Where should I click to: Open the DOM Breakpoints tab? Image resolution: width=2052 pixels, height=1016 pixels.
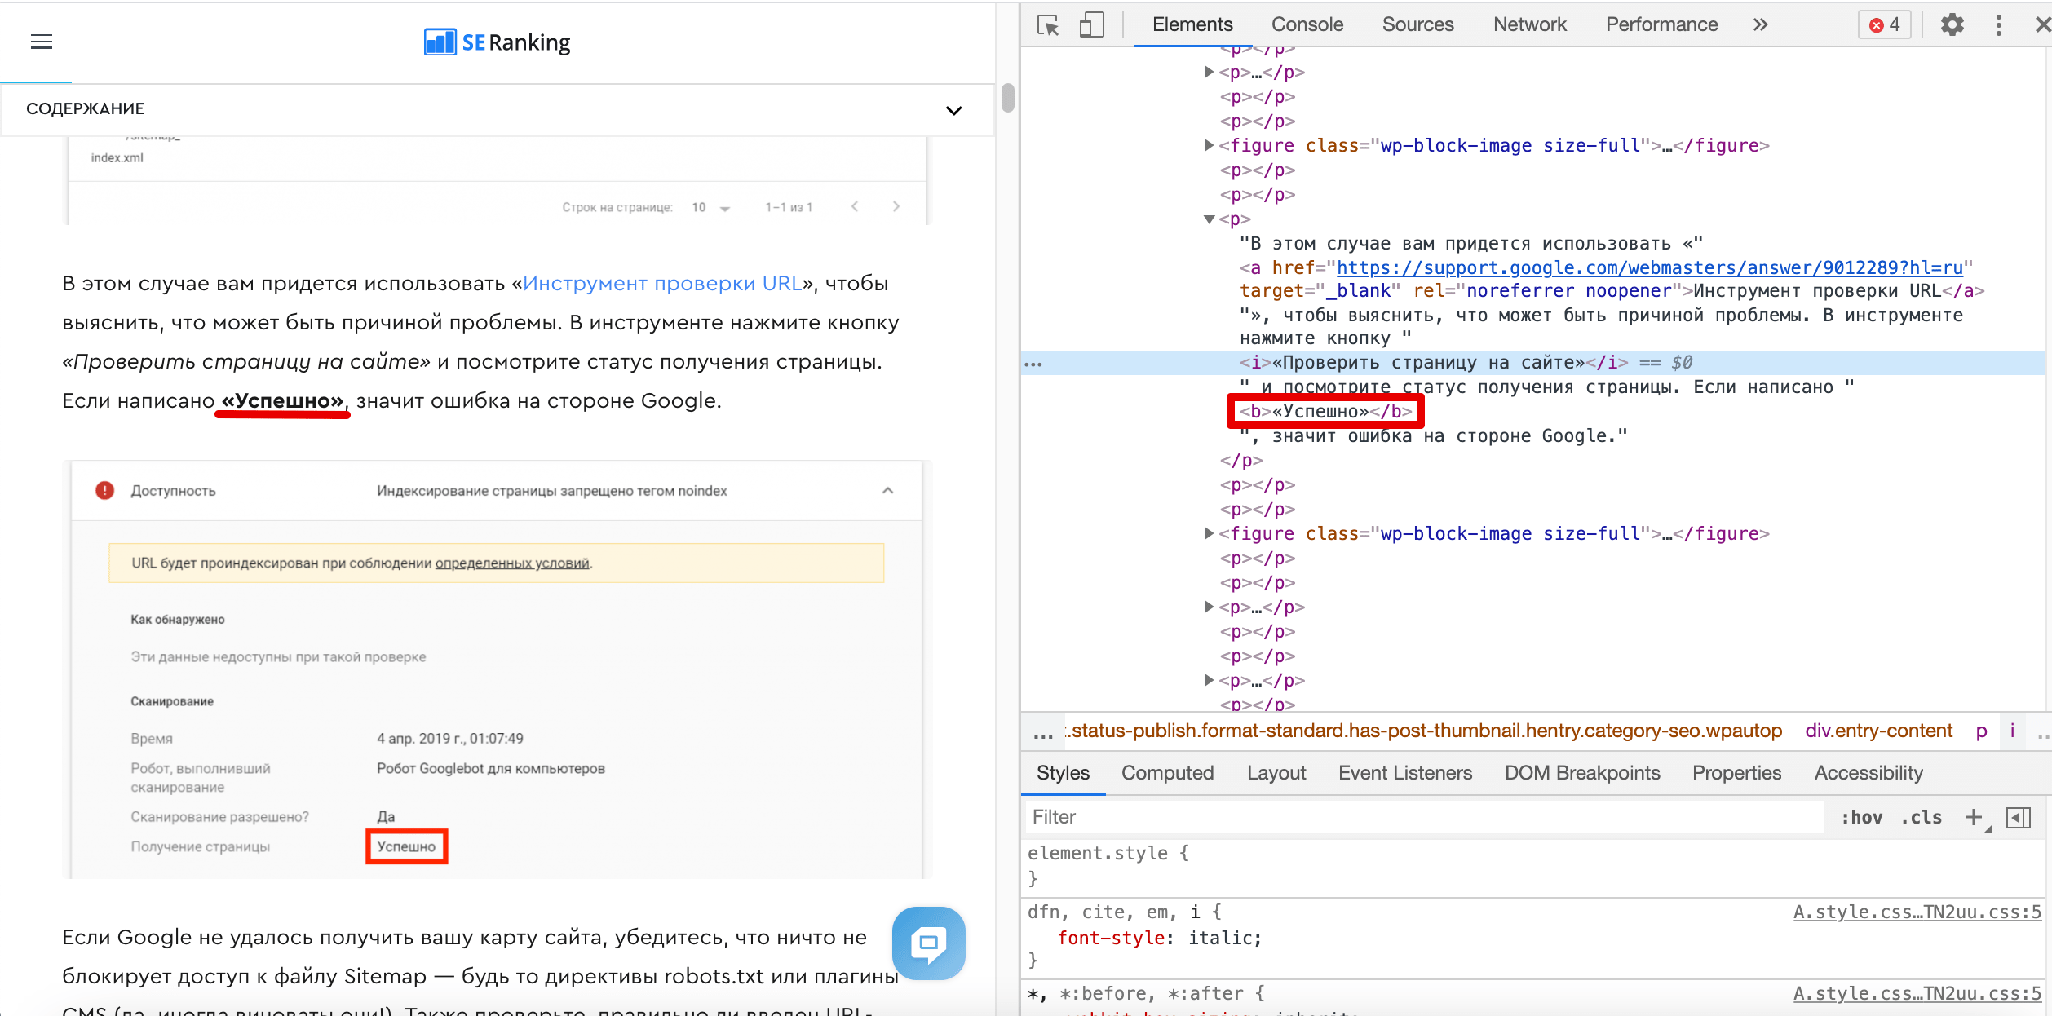pyautogui.click(x=1581, y=773)
